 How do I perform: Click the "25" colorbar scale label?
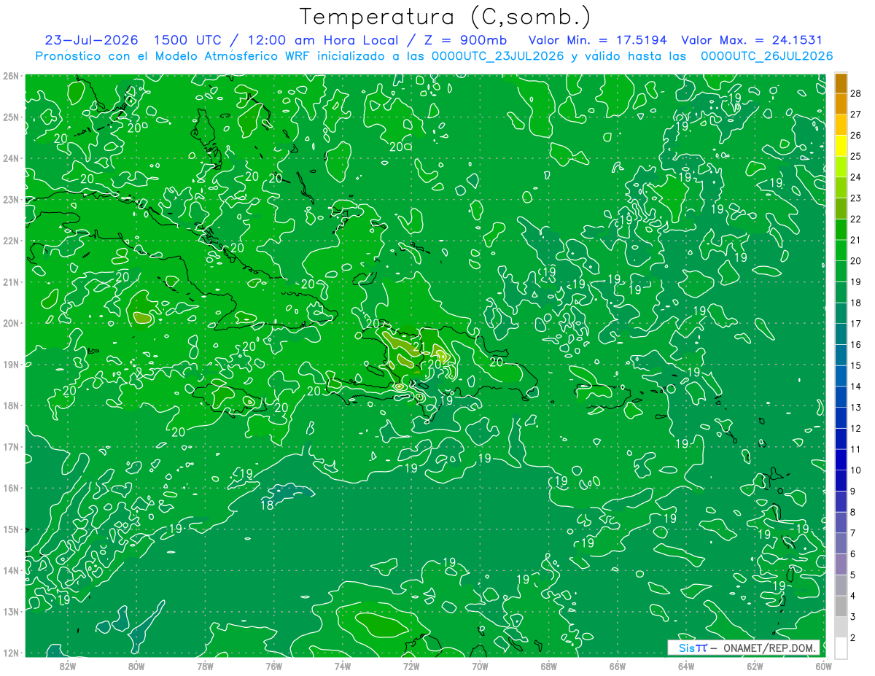tap(856, 156)
